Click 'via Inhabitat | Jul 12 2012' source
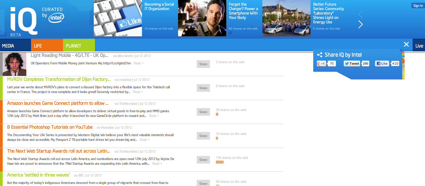This screenshot has height=186, width=425. [132, 80]
